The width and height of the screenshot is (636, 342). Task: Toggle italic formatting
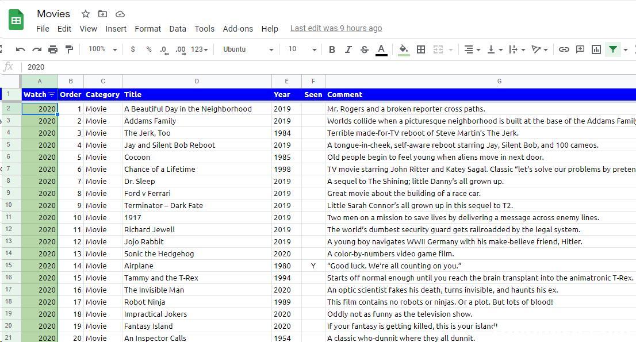[348, 49]
